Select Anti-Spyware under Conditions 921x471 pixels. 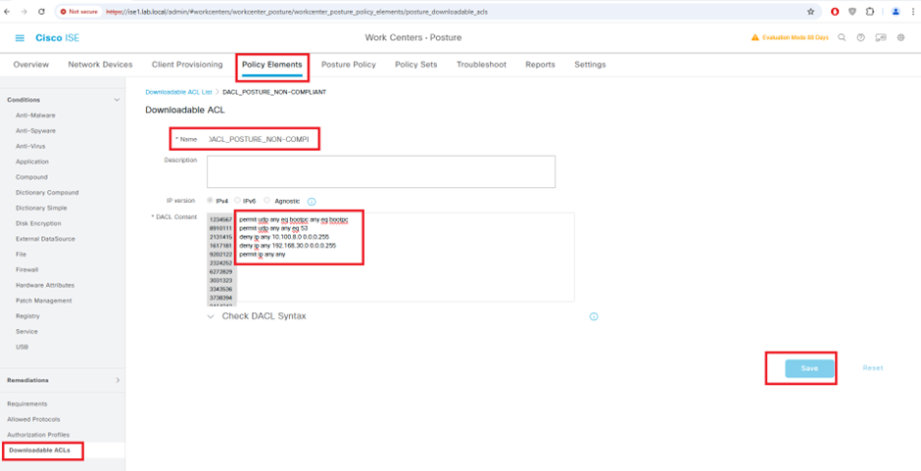(36, 131)
